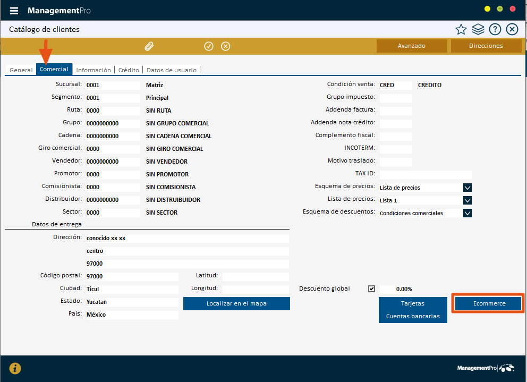Click the Cadena code field
This screenshot has height=382, width=527.
coord(113,136)
